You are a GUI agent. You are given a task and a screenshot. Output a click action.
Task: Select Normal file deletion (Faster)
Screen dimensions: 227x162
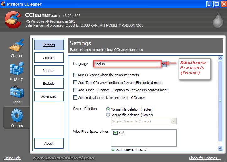tap(108, 109)
